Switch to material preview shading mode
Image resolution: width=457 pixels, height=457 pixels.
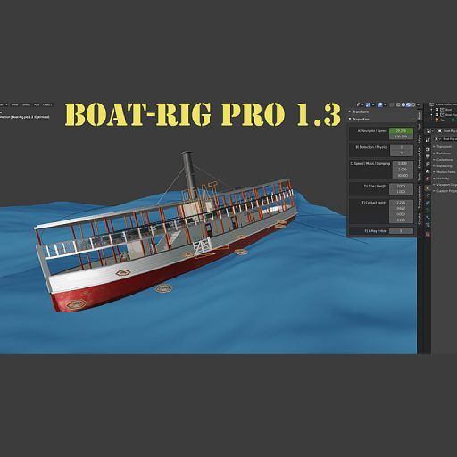pos(408,104)
